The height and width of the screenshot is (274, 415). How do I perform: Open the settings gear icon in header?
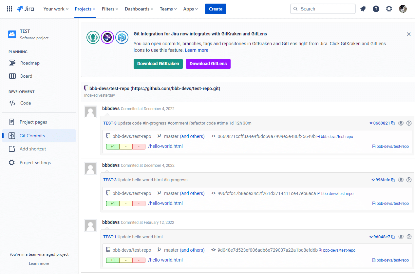coord(389,9)
